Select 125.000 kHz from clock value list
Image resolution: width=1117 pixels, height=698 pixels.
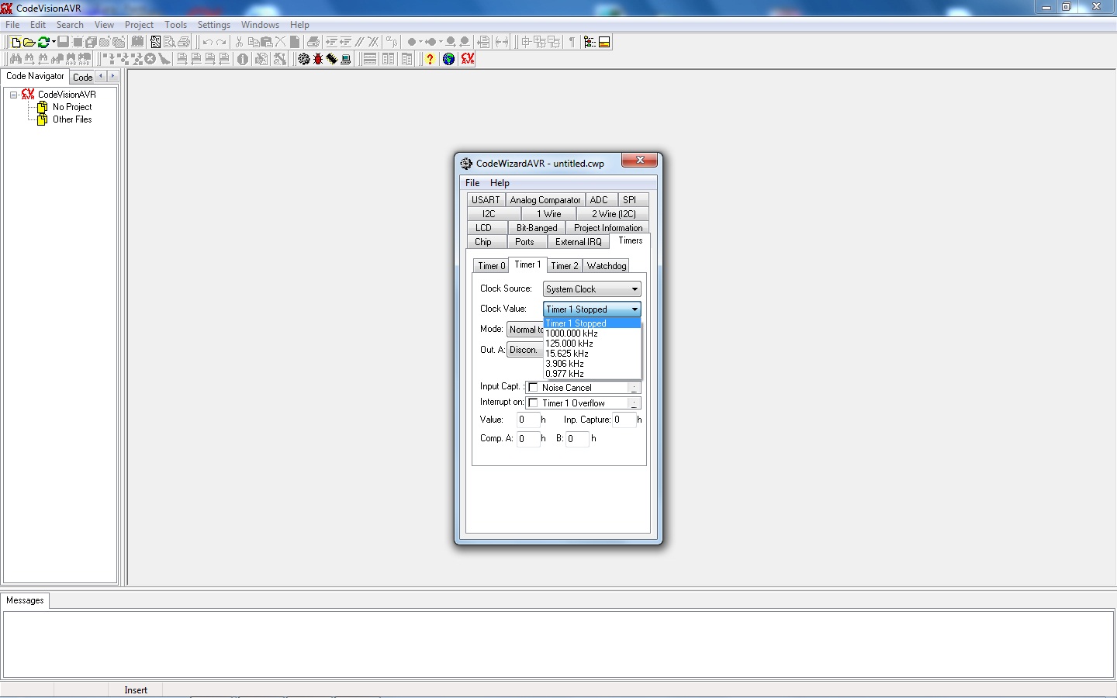coord(569,344)
